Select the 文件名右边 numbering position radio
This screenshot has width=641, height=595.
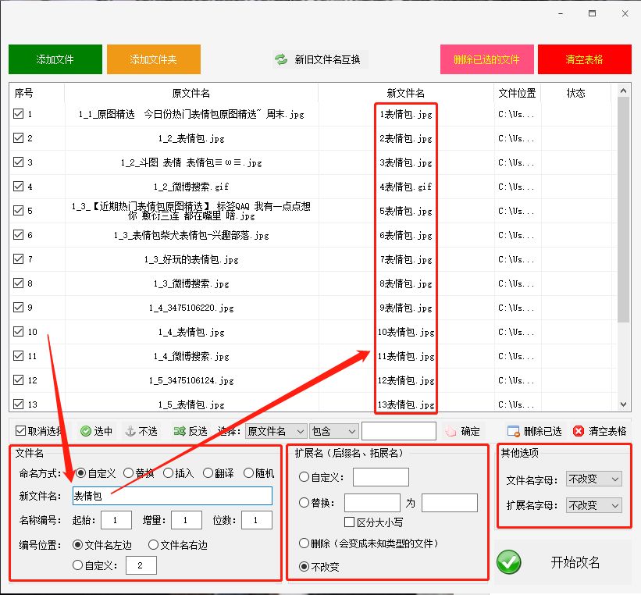click(x=153, y=544)
